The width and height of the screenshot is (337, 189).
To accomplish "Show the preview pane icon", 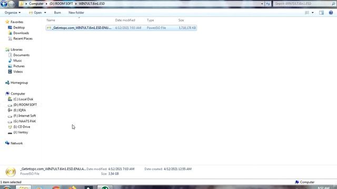I will click(322, 13).
